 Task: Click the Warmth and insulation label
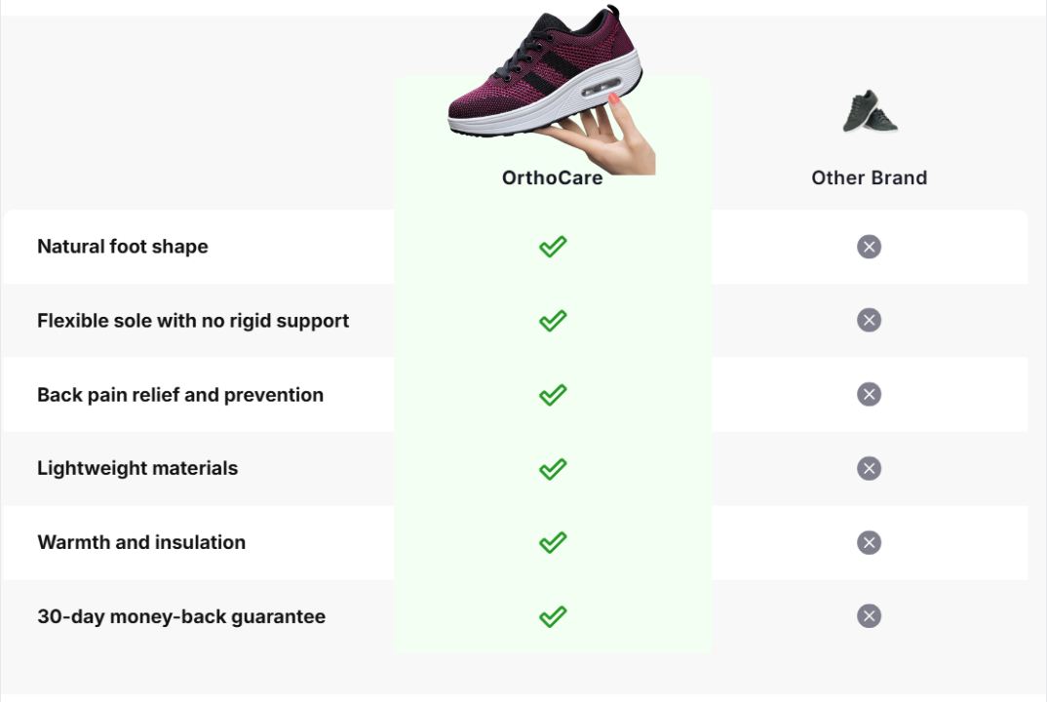pyautogui.click(x=141, y=542)
